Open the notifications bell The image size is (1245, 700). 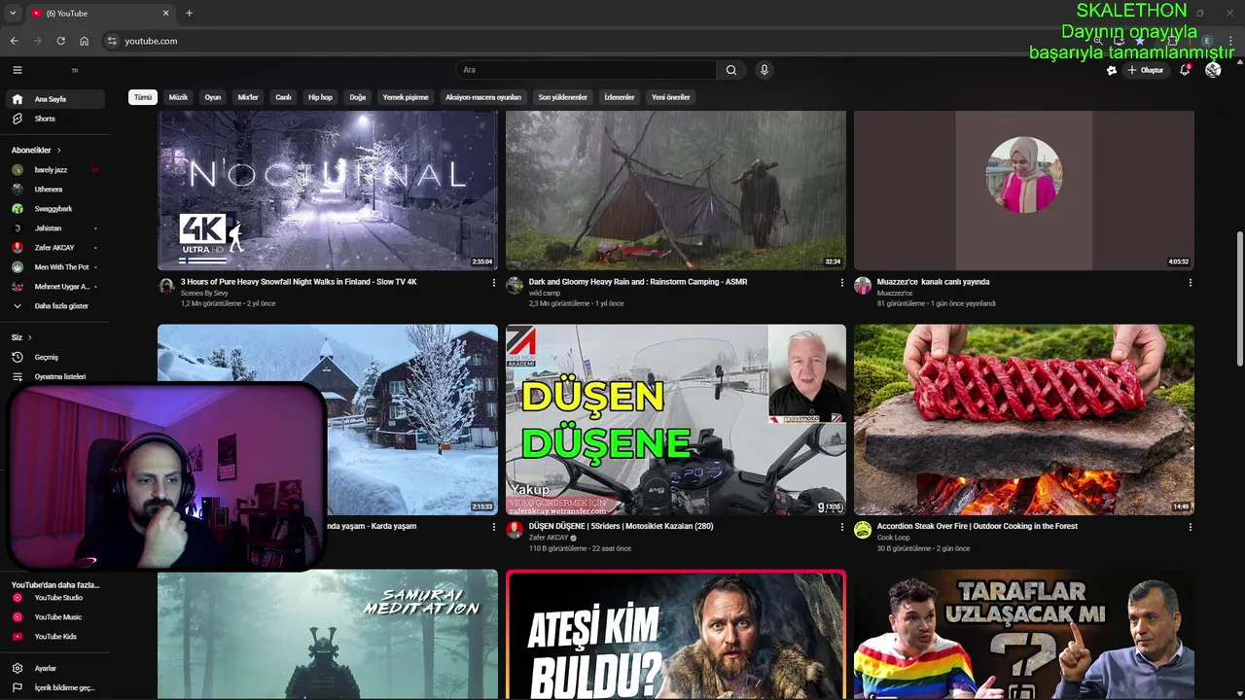(x=1185, y=70)
